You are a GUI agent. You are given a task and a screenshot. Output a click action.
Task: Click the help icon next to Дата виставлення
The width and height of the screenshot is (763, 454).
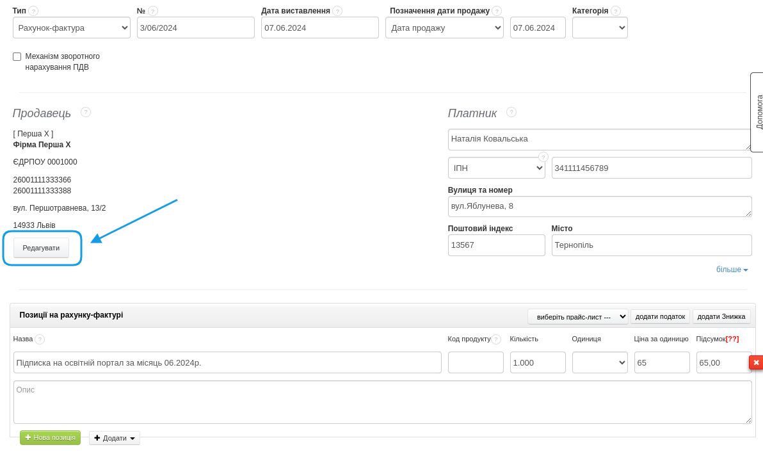(x=337, y=11)
